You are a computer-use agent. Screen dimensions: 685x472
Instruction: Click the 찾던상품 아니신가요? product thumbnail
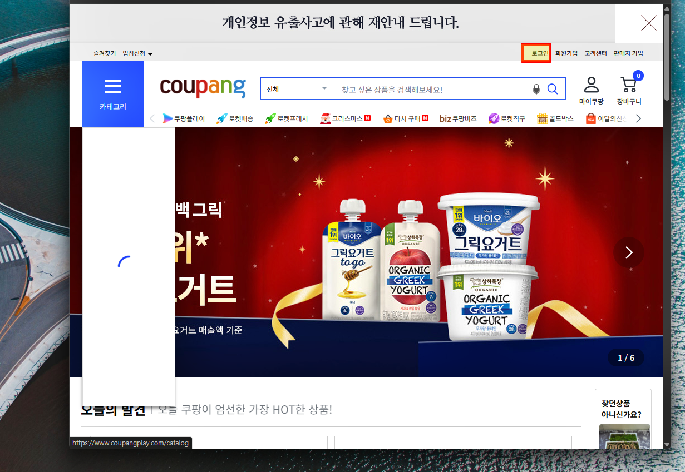click(x=624, y=436)
